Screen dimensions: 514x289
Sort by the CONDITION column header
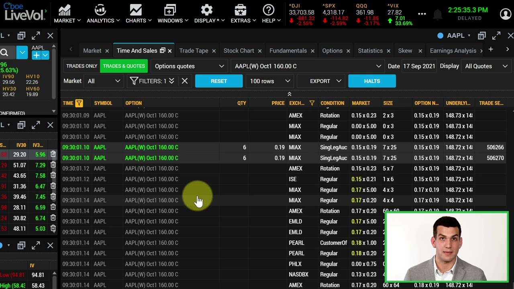coord(332,103)
